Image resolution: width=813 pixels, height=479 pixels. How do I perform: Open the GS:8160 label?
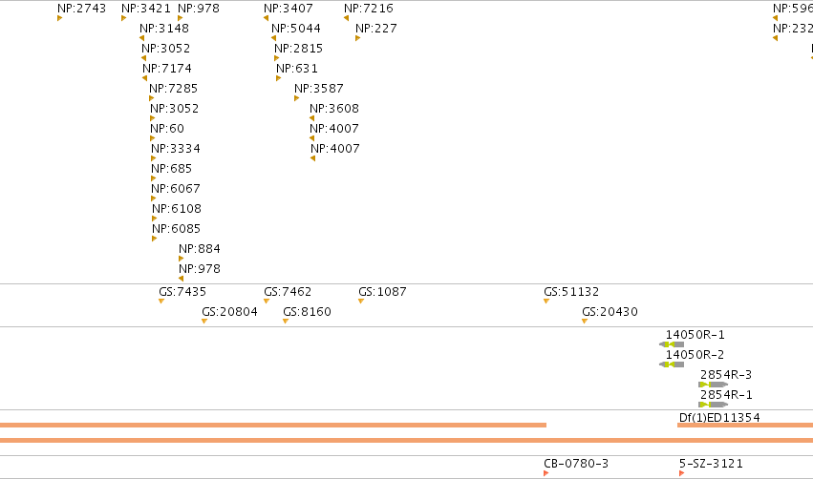(307, 312)
